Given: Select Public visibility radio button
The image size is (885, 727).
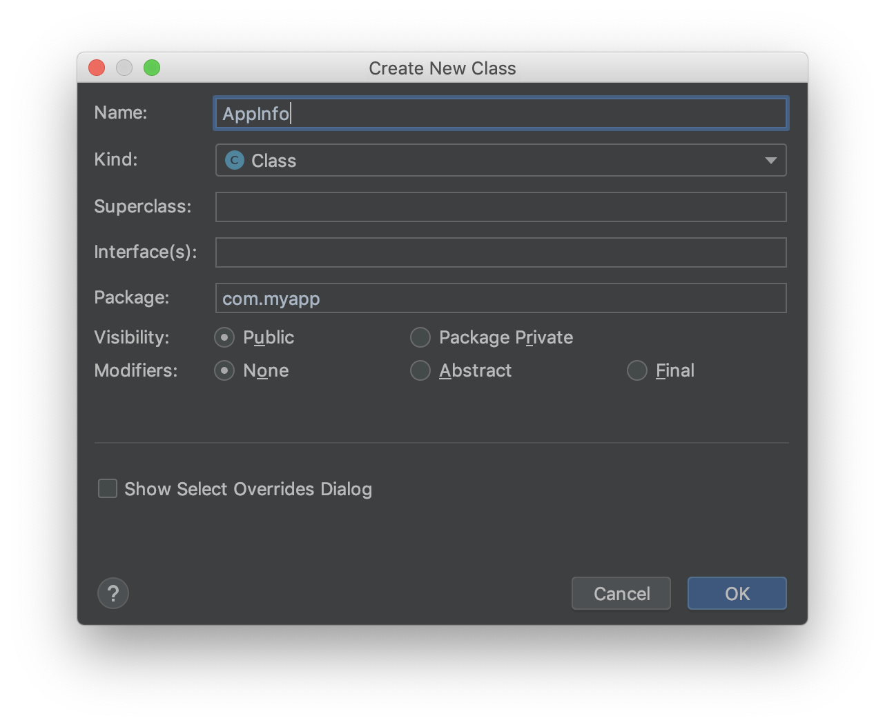Looking at the screenshot, I should 224,337.
